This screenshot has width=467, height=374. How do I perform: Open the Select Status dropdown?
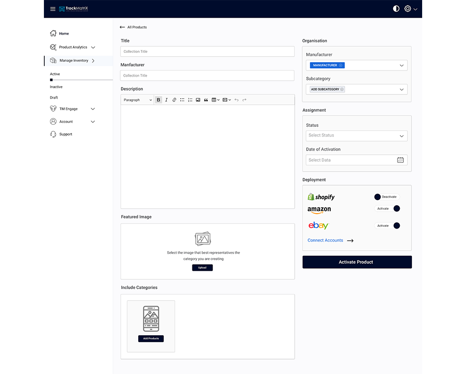(356, 136)
